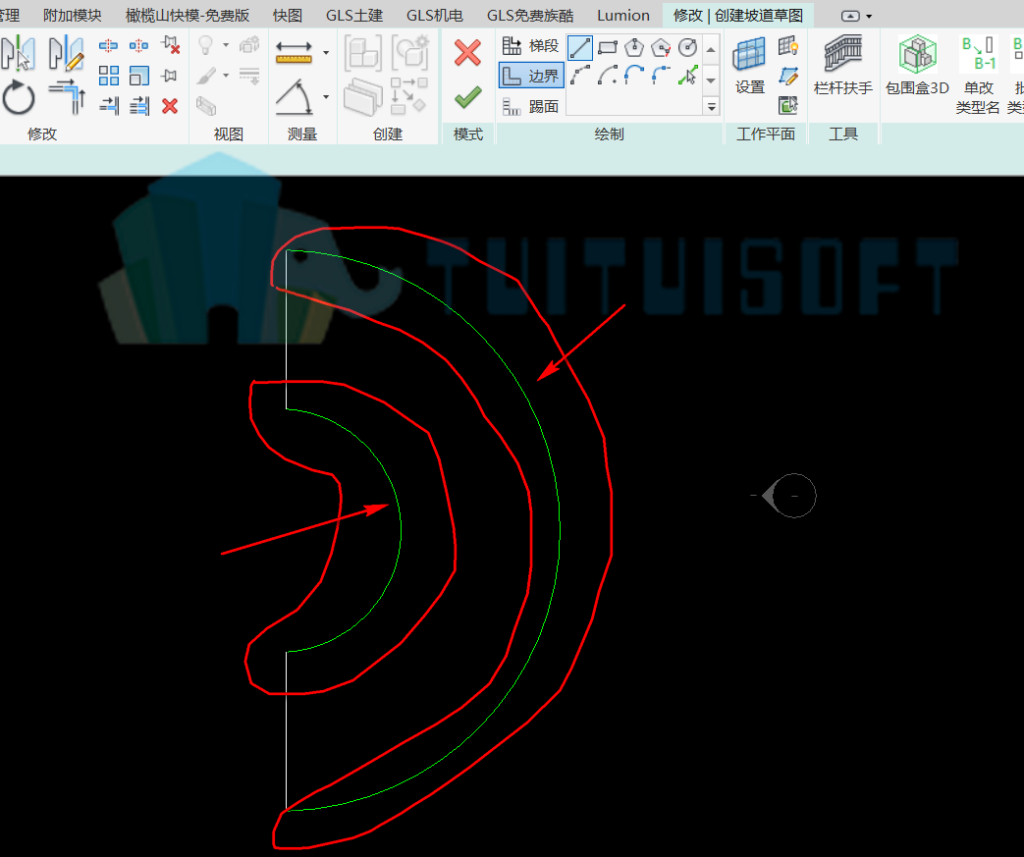The height and width of the screenshot is (857, 1024).
Task: Open the ribbon display options dropdown
Action: tap(857, 16)
